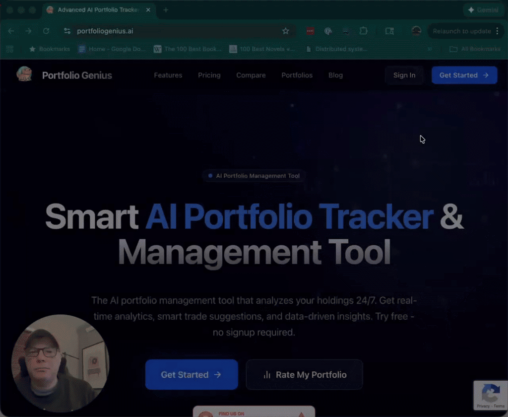Reload the page with the refresh icon

(46, 31)
